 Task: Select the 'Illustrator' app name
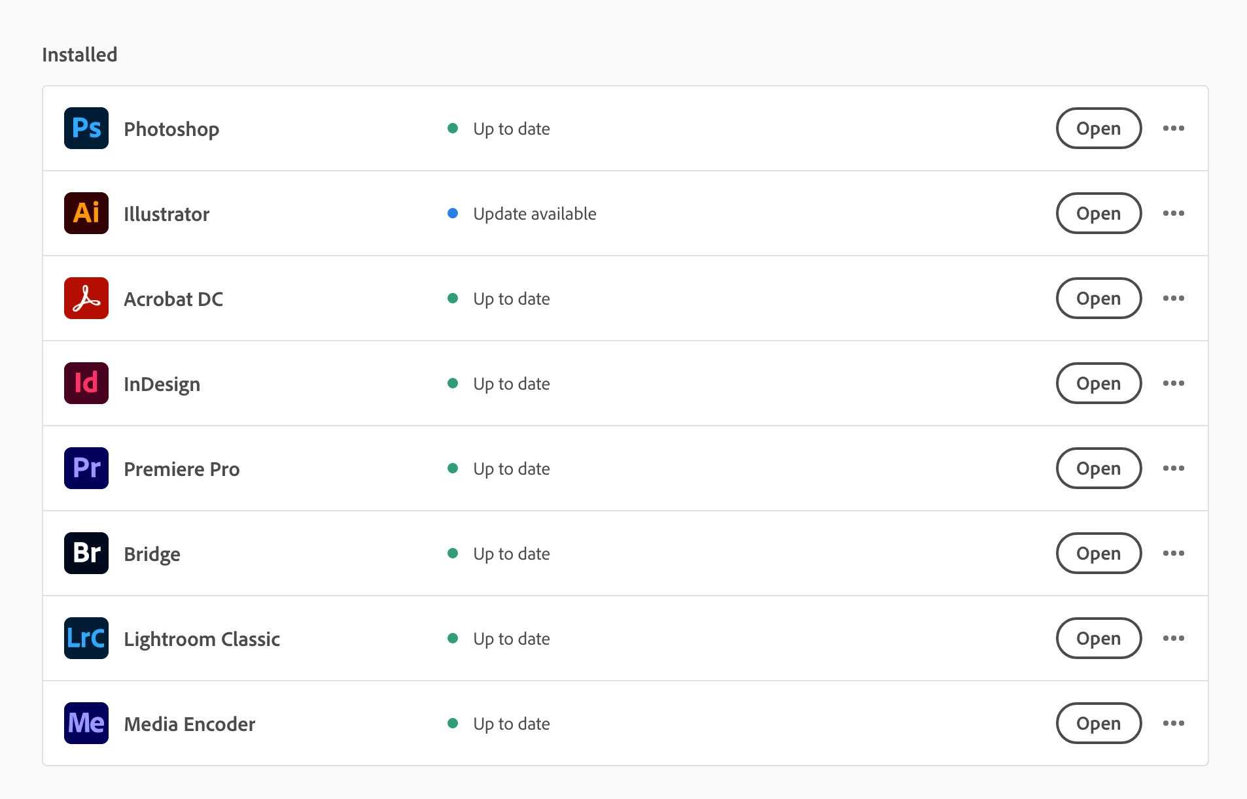(x=167, y=214)
